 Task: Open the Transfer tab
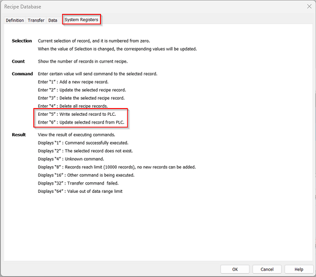[x=36, y=20]
